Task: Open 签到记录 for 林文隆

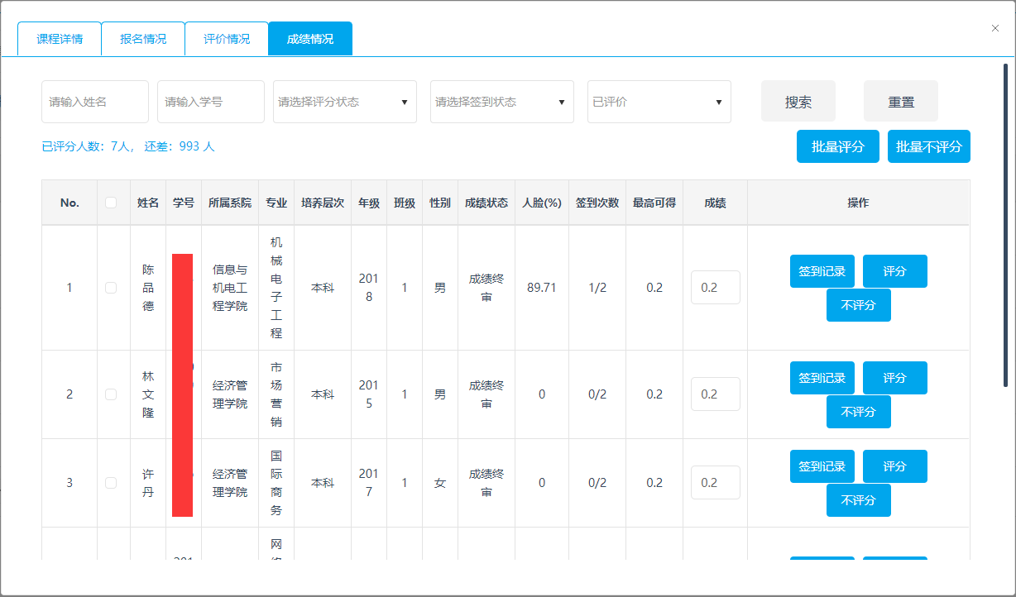Action: (822, 378)
